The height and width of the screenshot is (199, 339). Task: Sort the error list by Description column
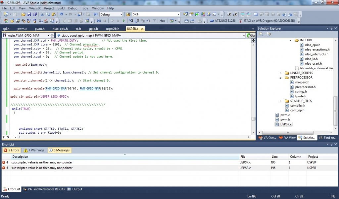(125, 157)
